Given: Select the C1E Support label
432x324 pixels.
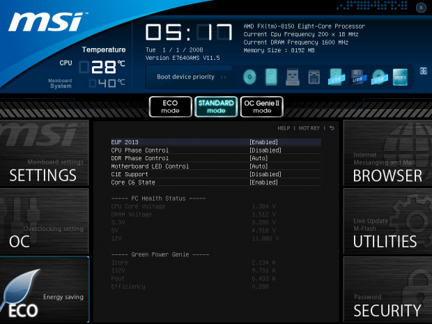Looking at the screenshot, I should pyautogui.click(x=130, y=174).
